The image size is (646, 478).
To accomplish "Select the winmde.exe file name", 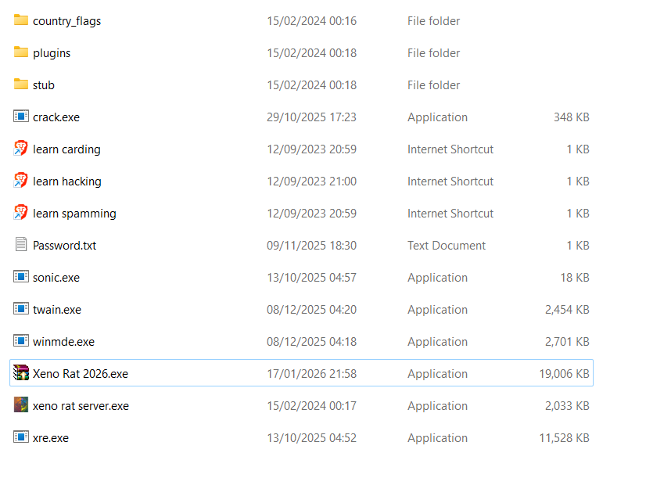I will pyautogui.click(x=63, y=342).
